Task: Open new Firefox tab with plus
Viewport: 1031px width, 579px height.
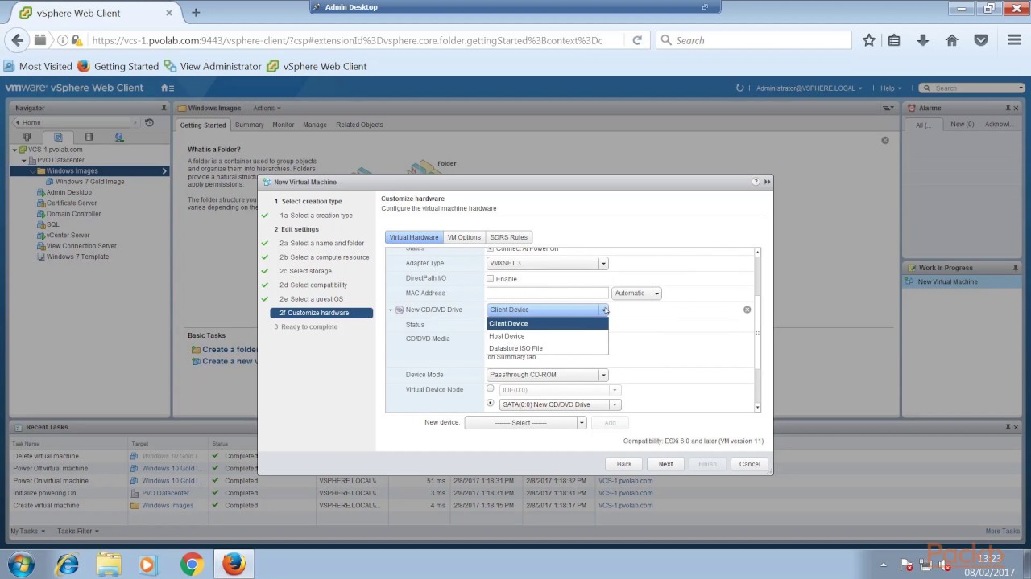Action: [x=196, y=13]
